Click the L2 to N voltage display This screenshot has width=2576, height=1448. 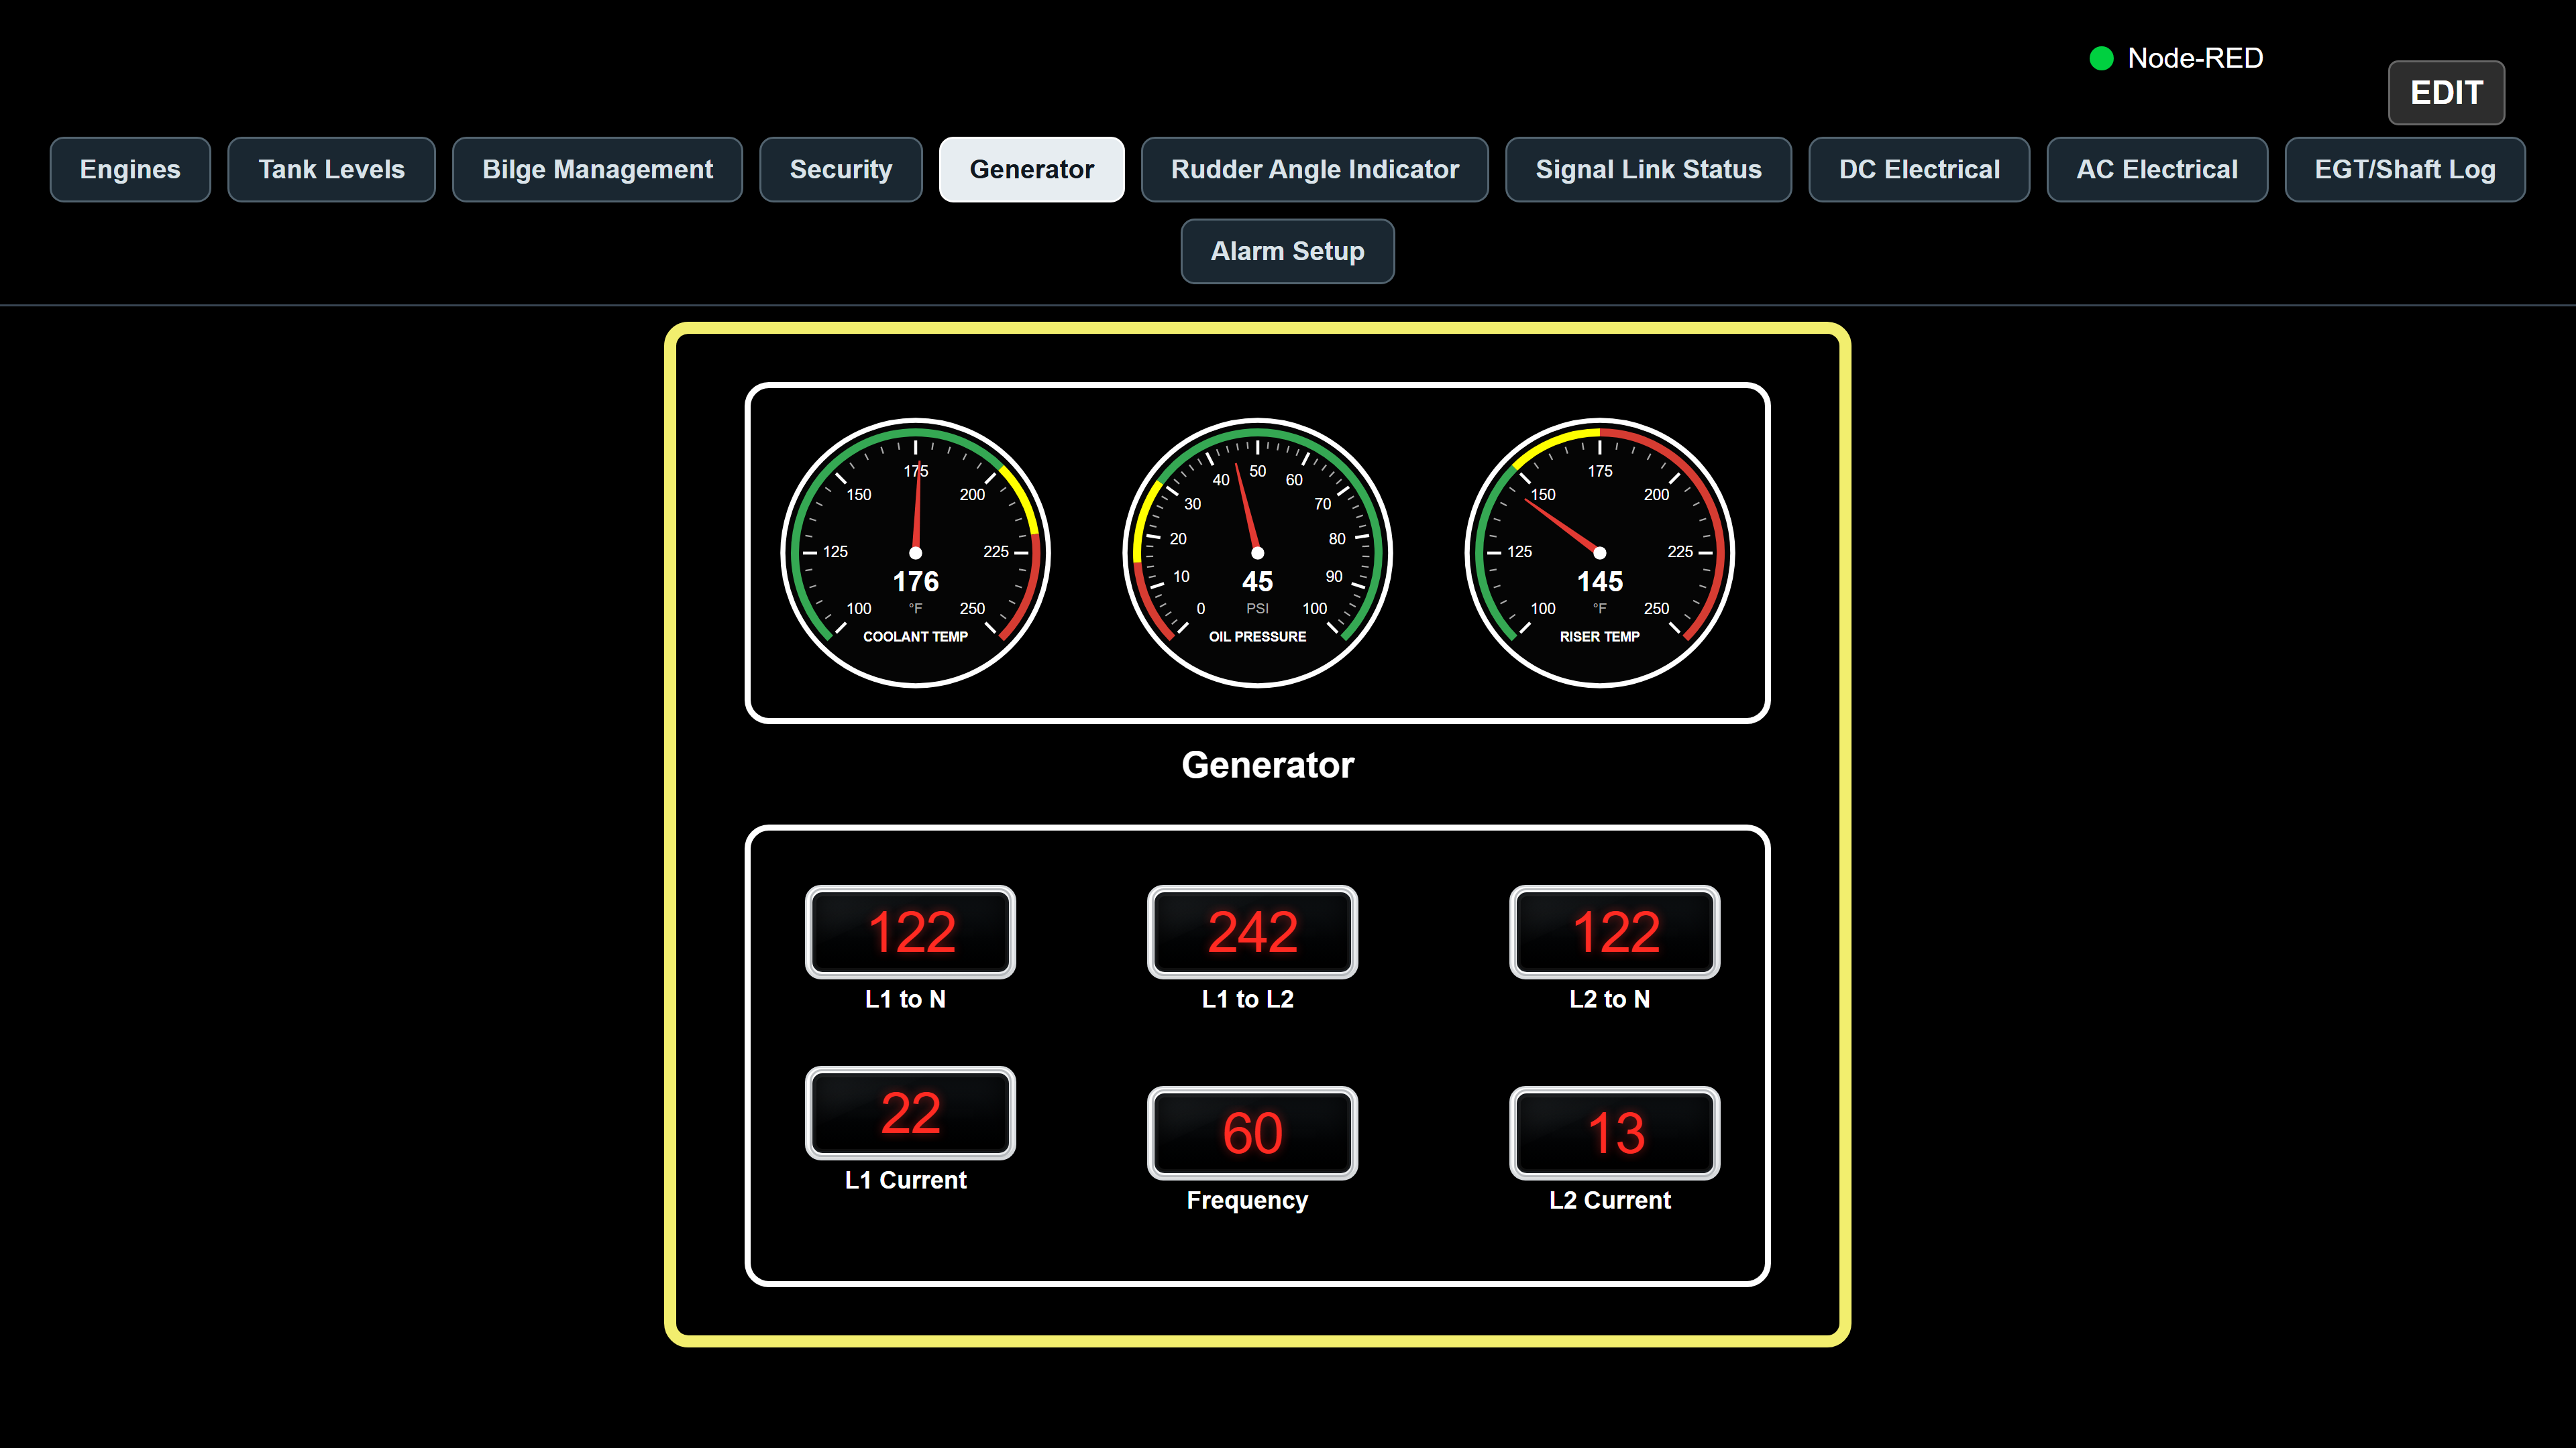point(1614,931)
